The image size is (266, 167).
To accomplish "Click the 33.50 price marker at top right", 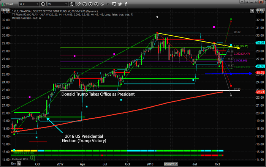I will (260, 10).
